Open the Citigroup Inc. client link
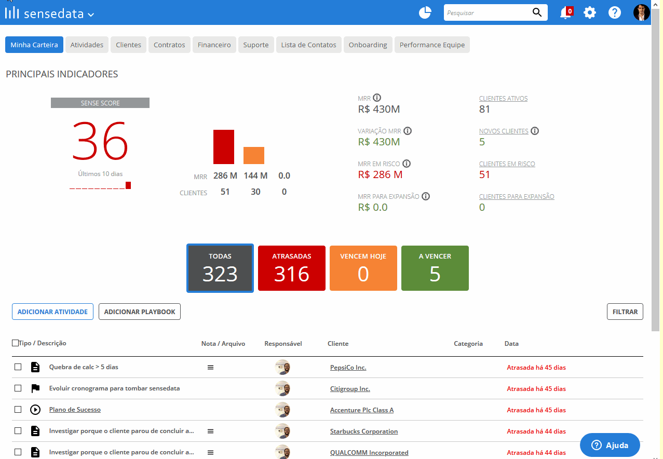Viewport: 663px width, 459px height. (x=350, y=388)
